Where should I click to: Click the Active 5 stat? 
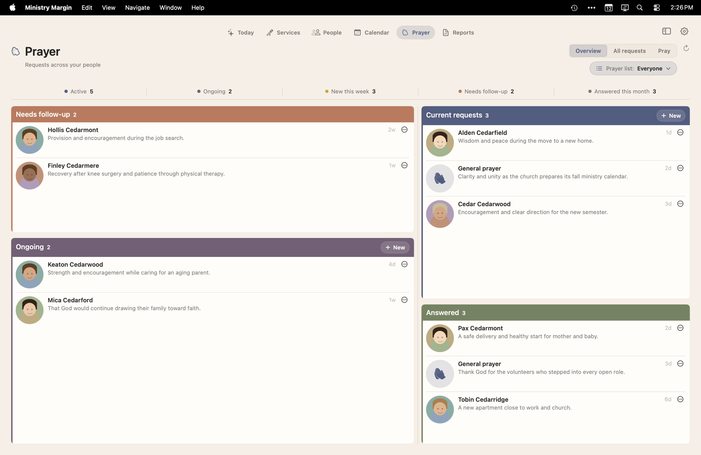[x=79, y=91]
